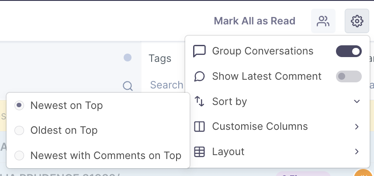Open the Layout menu entry

(x=228, y=152)
